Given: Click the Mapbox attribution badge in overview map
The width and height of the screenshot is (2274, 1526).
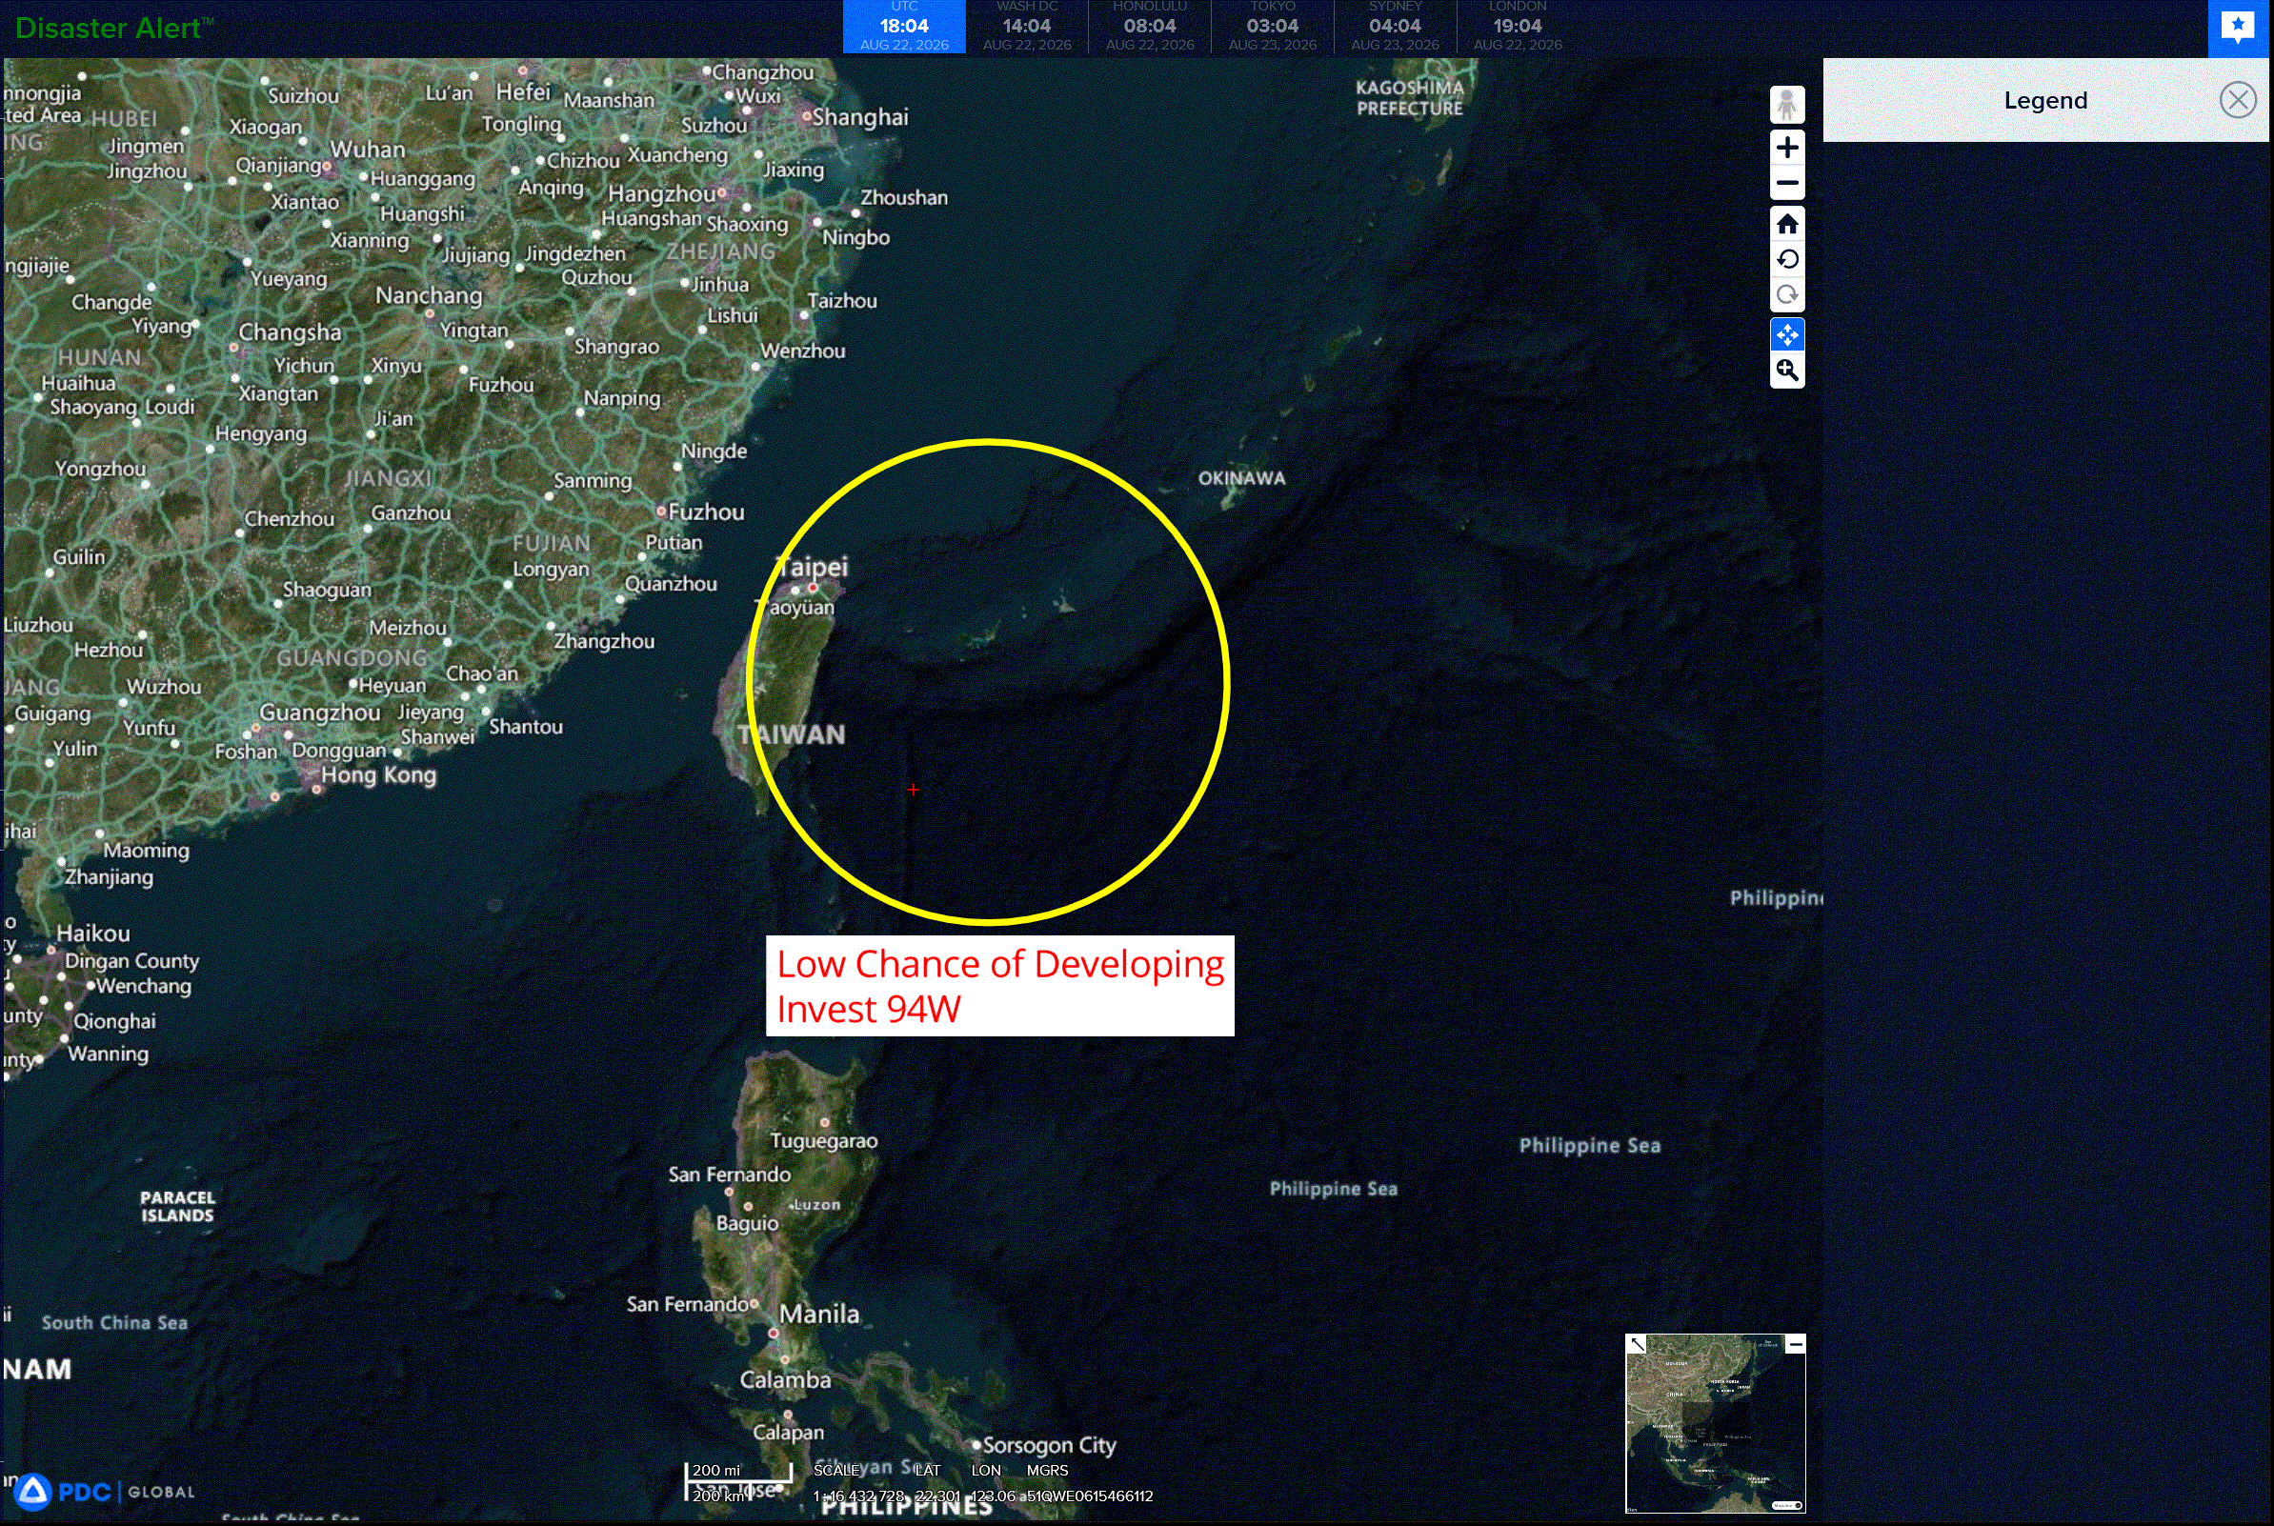Looking at the screenshot, I should coord(1787,1505).
